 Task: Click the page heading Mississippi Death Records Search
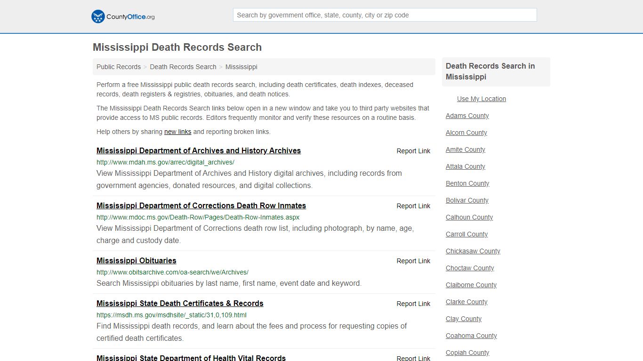(177, 47)
